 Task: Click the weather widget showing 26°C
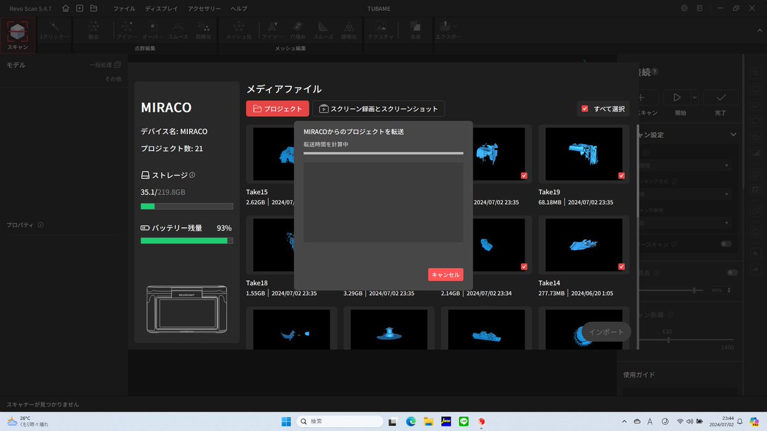(x=27, y=421)
